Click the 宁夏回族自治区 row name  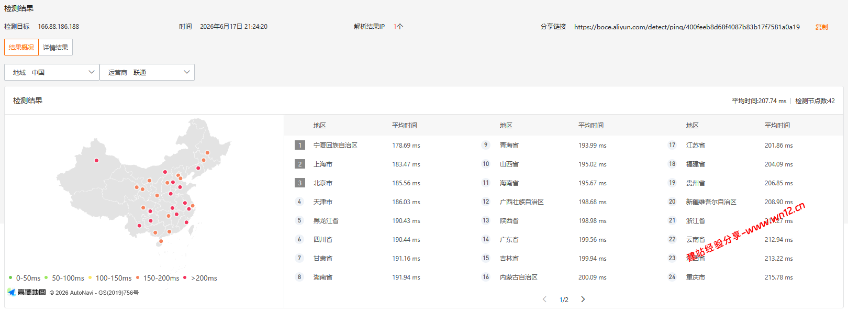336,146
